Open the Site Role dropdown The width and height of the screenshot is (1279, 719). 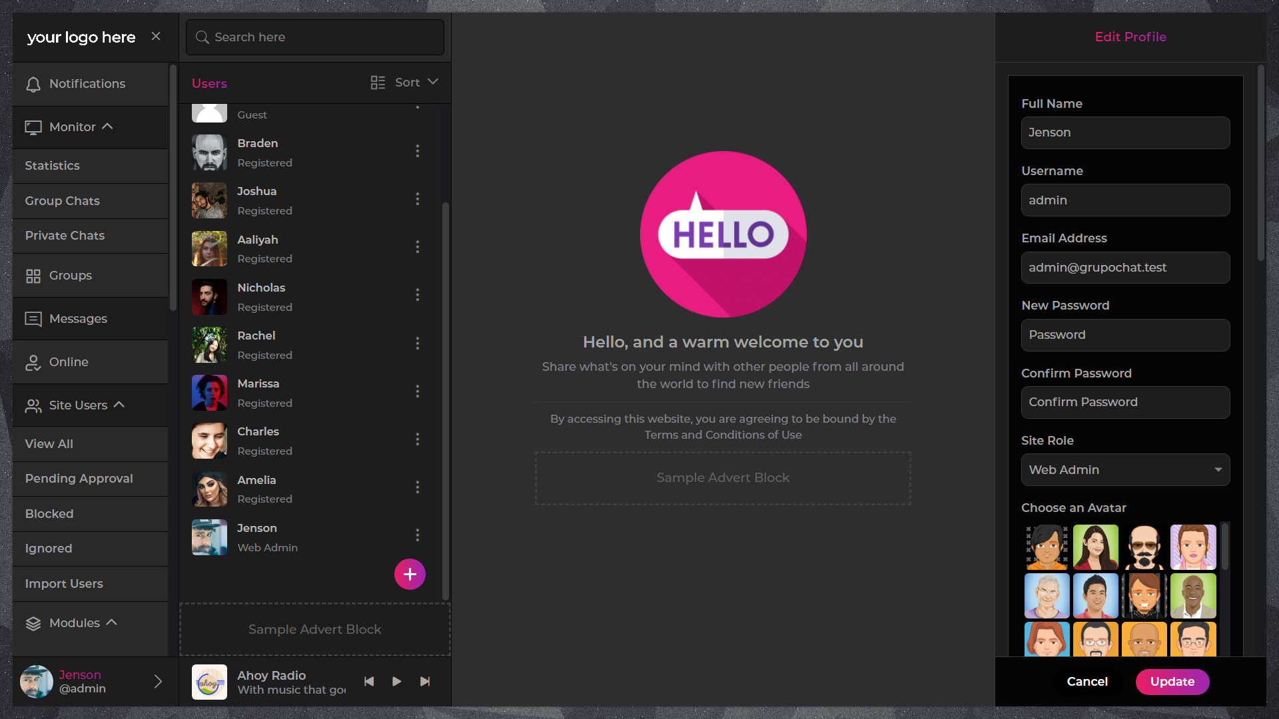1124,469
